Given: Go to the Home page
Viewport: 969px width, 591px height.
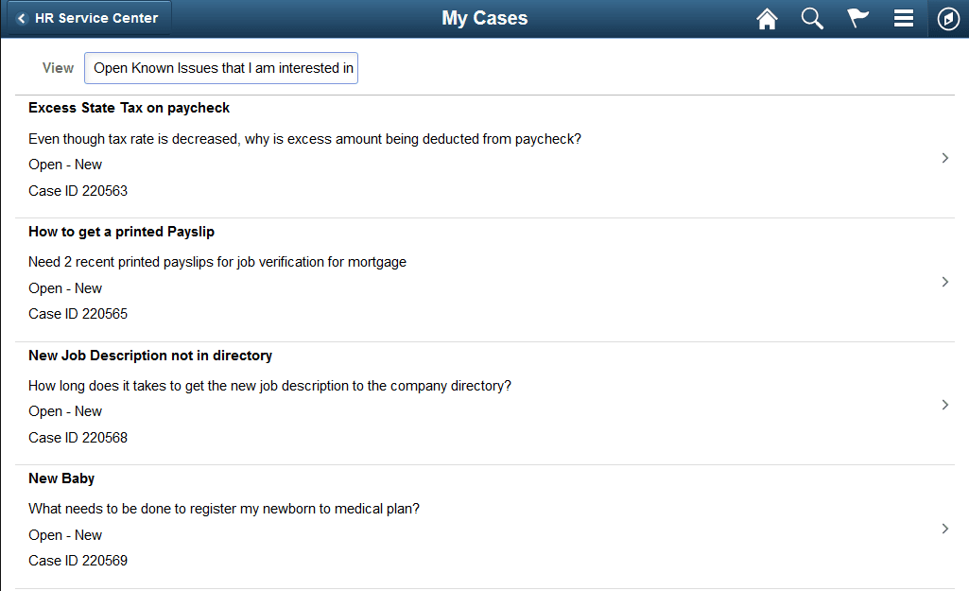Looking at the screenshot, I should pyautogui.click(x=767, y=18).
